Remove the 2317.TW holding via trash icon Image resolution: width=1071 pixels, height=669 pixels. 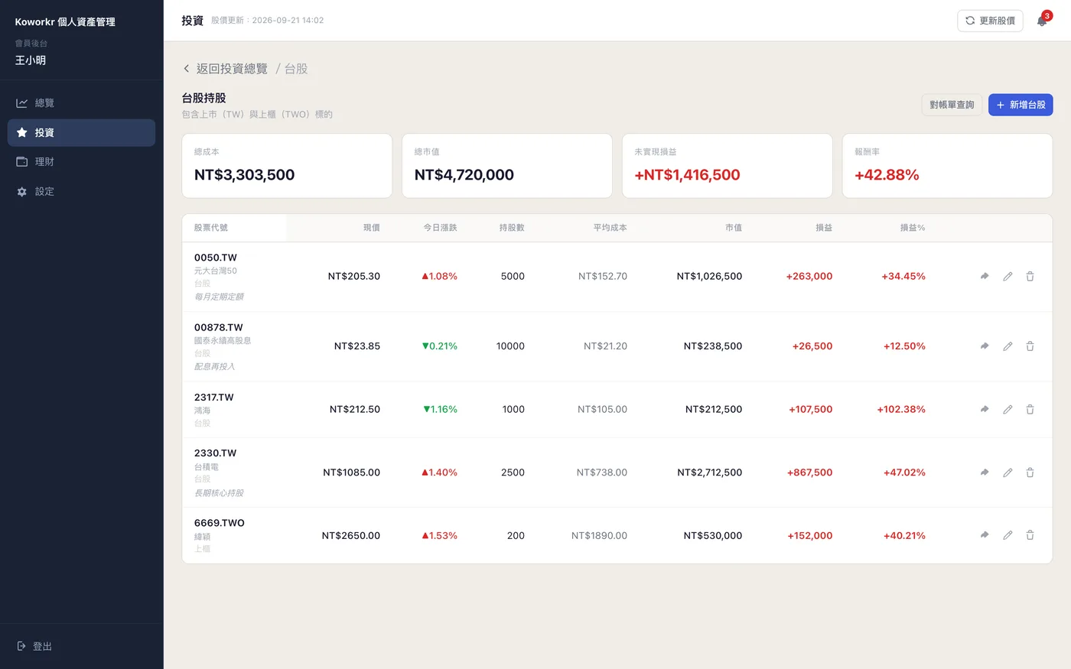pos(1030,410)
